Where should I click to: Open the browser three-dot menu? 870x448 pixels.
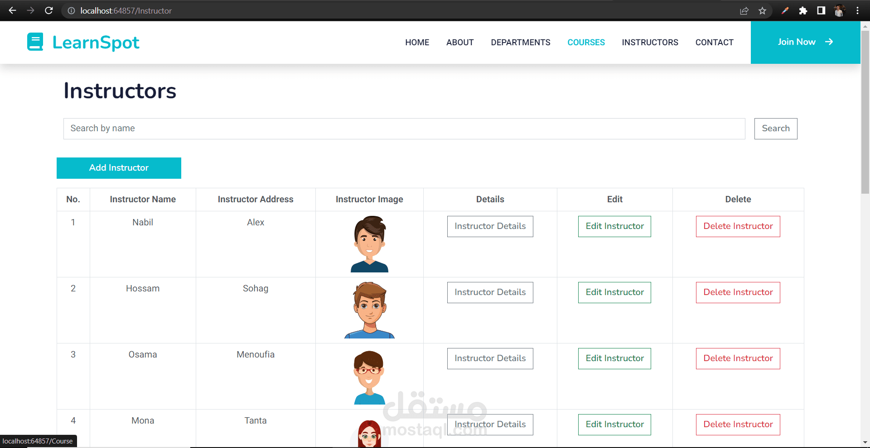(x=857, y=10)
